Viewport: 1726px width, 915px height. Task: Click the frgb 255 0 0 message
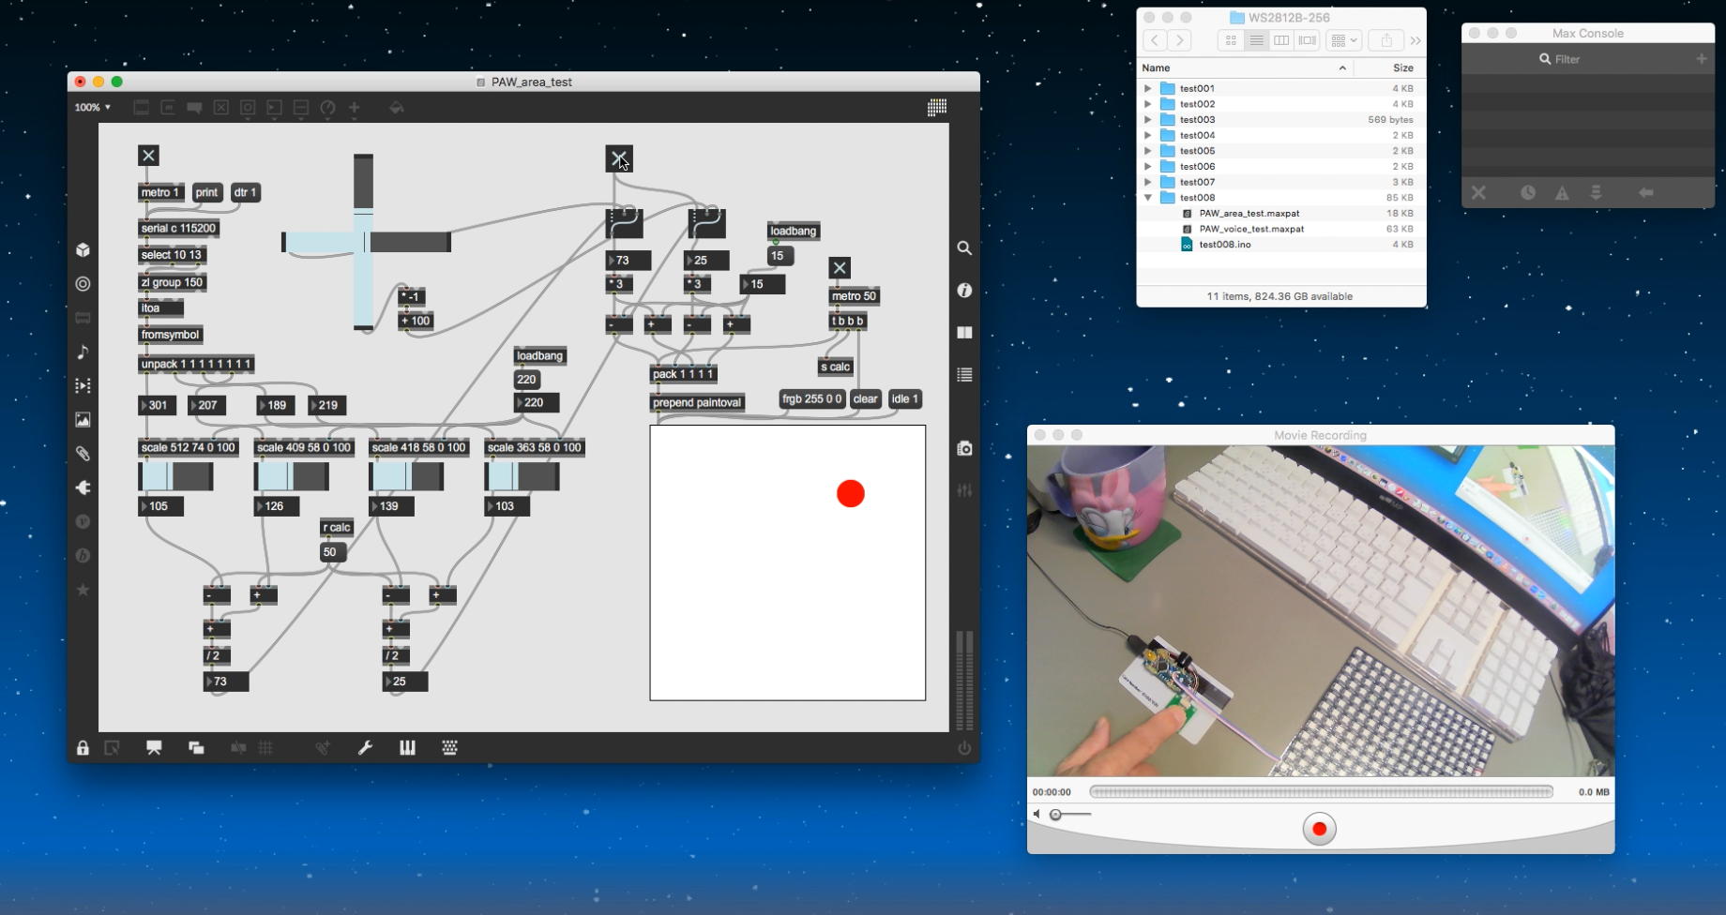812,398
